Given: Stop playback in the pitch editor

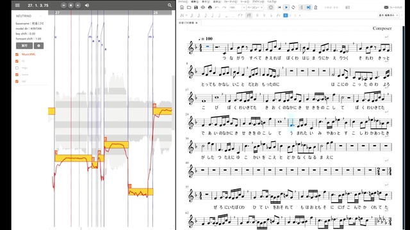Looking at the screenshot, I should [x=71, y=5].
